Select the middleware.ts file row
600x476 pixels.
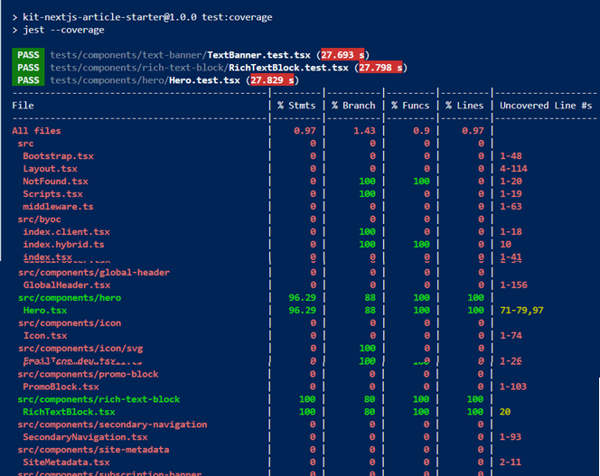click(58, 207)
